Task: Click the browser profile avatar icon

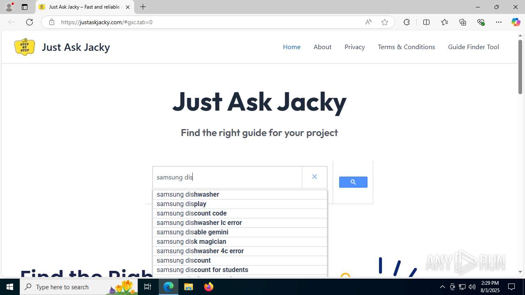Action: click(9, 7)
